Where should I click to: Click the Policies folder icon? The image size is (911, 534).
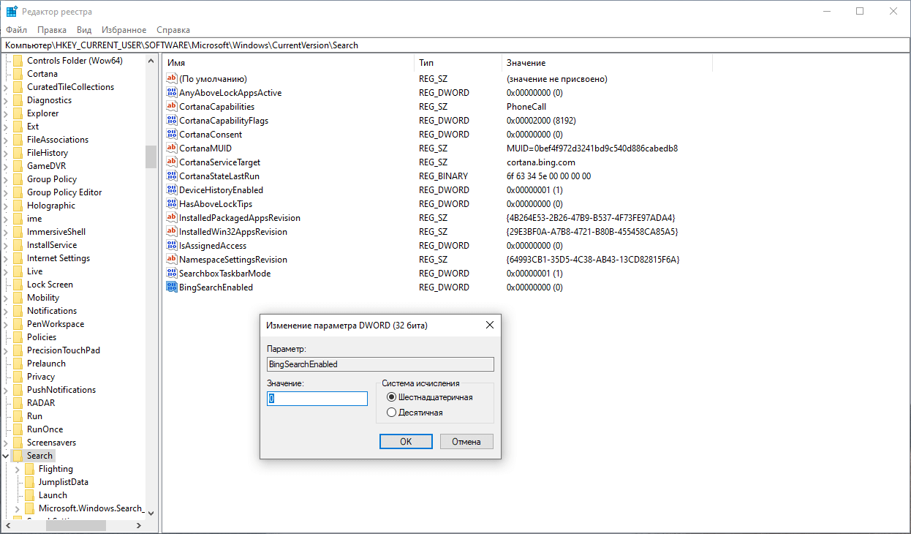(x=18, y=337)
